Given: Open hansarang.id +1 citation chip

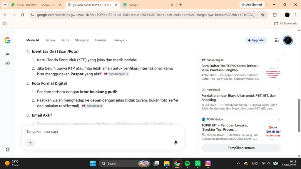Looking at the screenshot, I should [116, 74].
